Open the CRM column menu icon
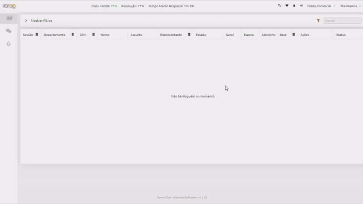 click(x=93, y=34)
